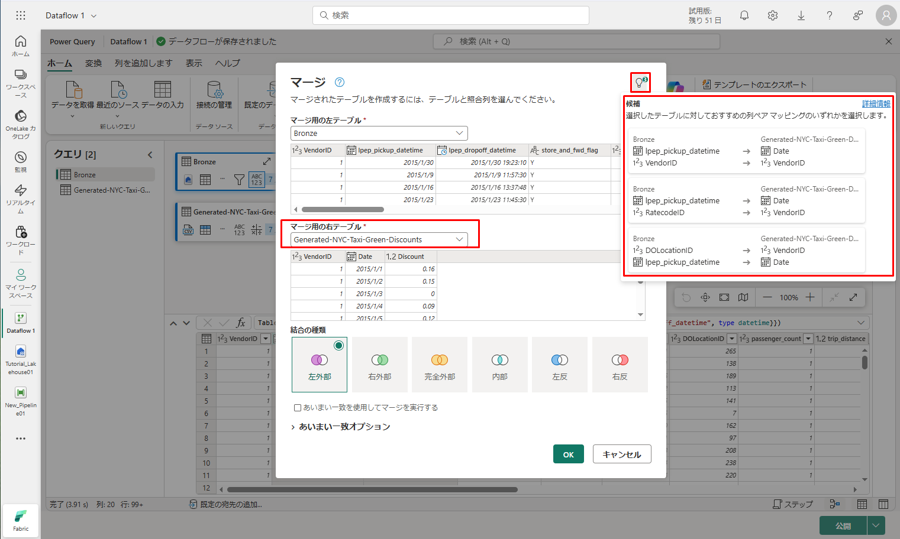Image resolution: width=900 pixels, height=539 pixels.
Task: Open the マージ用の左テーブル Bronze dropdown
Action: tap(379, 134)
